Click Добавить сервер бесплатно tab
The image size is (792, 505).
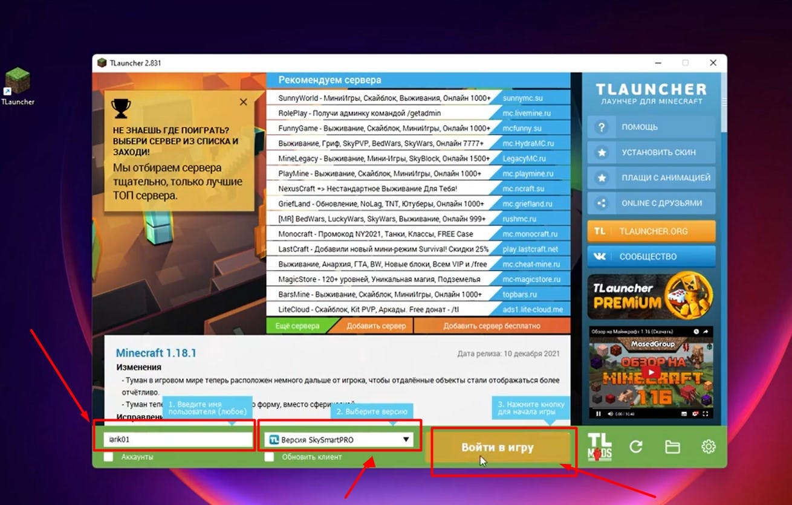pyautogui.click(x=491, y=326)
